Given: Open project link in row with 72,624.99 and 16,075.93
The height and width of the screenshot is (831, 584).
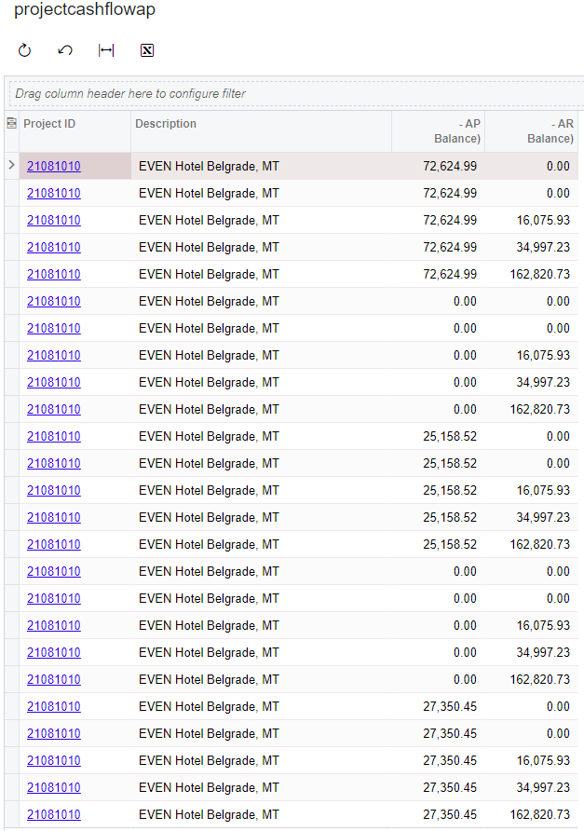Looking at the screenshot, I should coord(54,221).
